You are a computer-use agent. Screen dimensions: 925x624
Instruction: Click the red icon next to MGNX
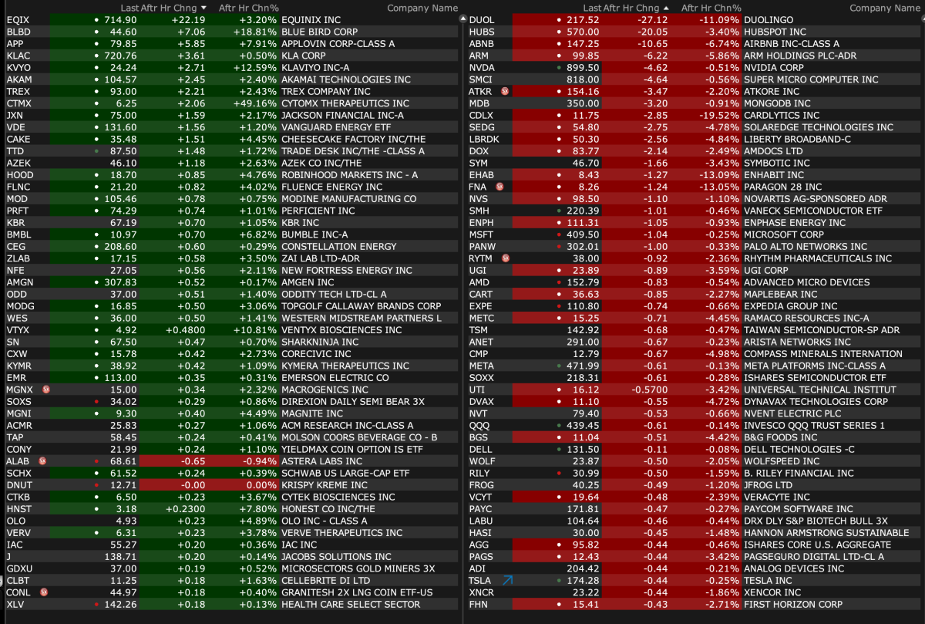(x=45, y=390)
